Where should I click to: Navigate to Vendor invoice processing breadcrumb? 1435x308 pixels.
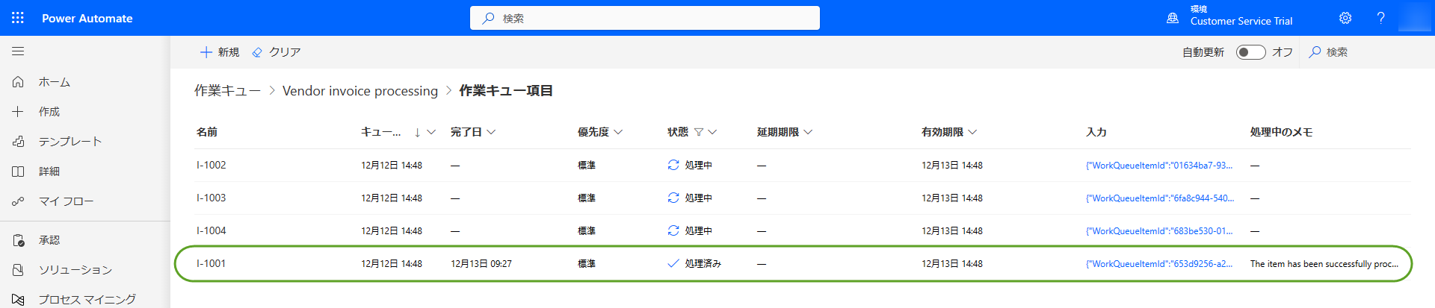[360, 91]
